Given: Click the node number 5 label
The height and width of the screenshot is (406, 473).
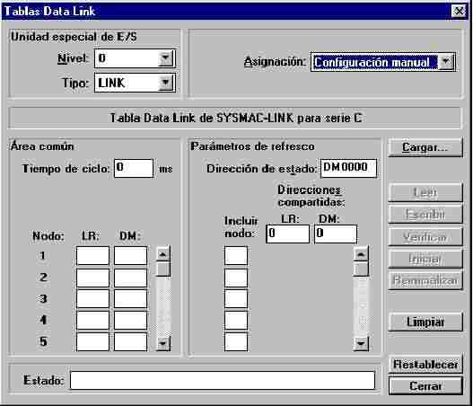Looking at the screenshot, I should pyautogui.click(x=43, y=341).
